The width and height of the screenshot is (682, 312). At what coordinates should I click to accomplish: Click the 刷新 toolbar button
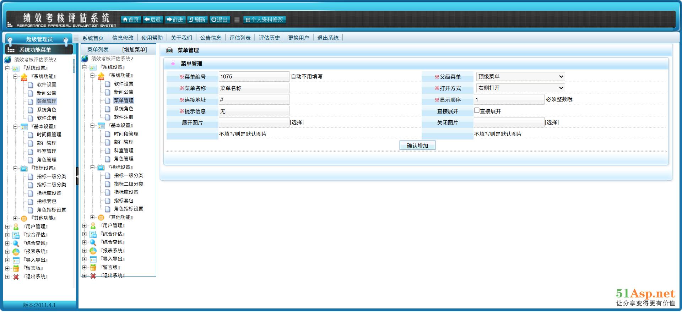(197, 20)
